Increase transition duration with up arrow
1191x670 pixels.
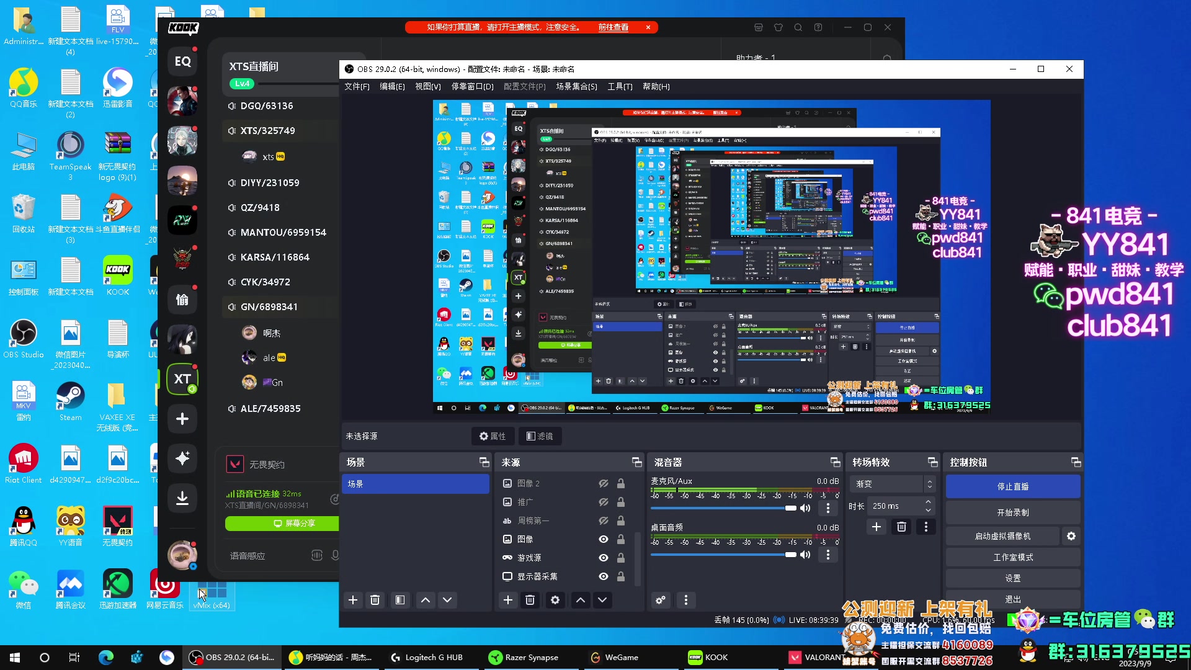pos(928,502)
